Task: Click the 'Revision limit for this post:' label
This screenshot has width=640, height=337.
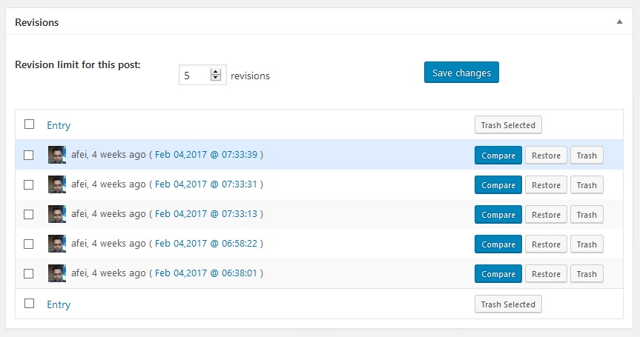Action: point(78,64)
